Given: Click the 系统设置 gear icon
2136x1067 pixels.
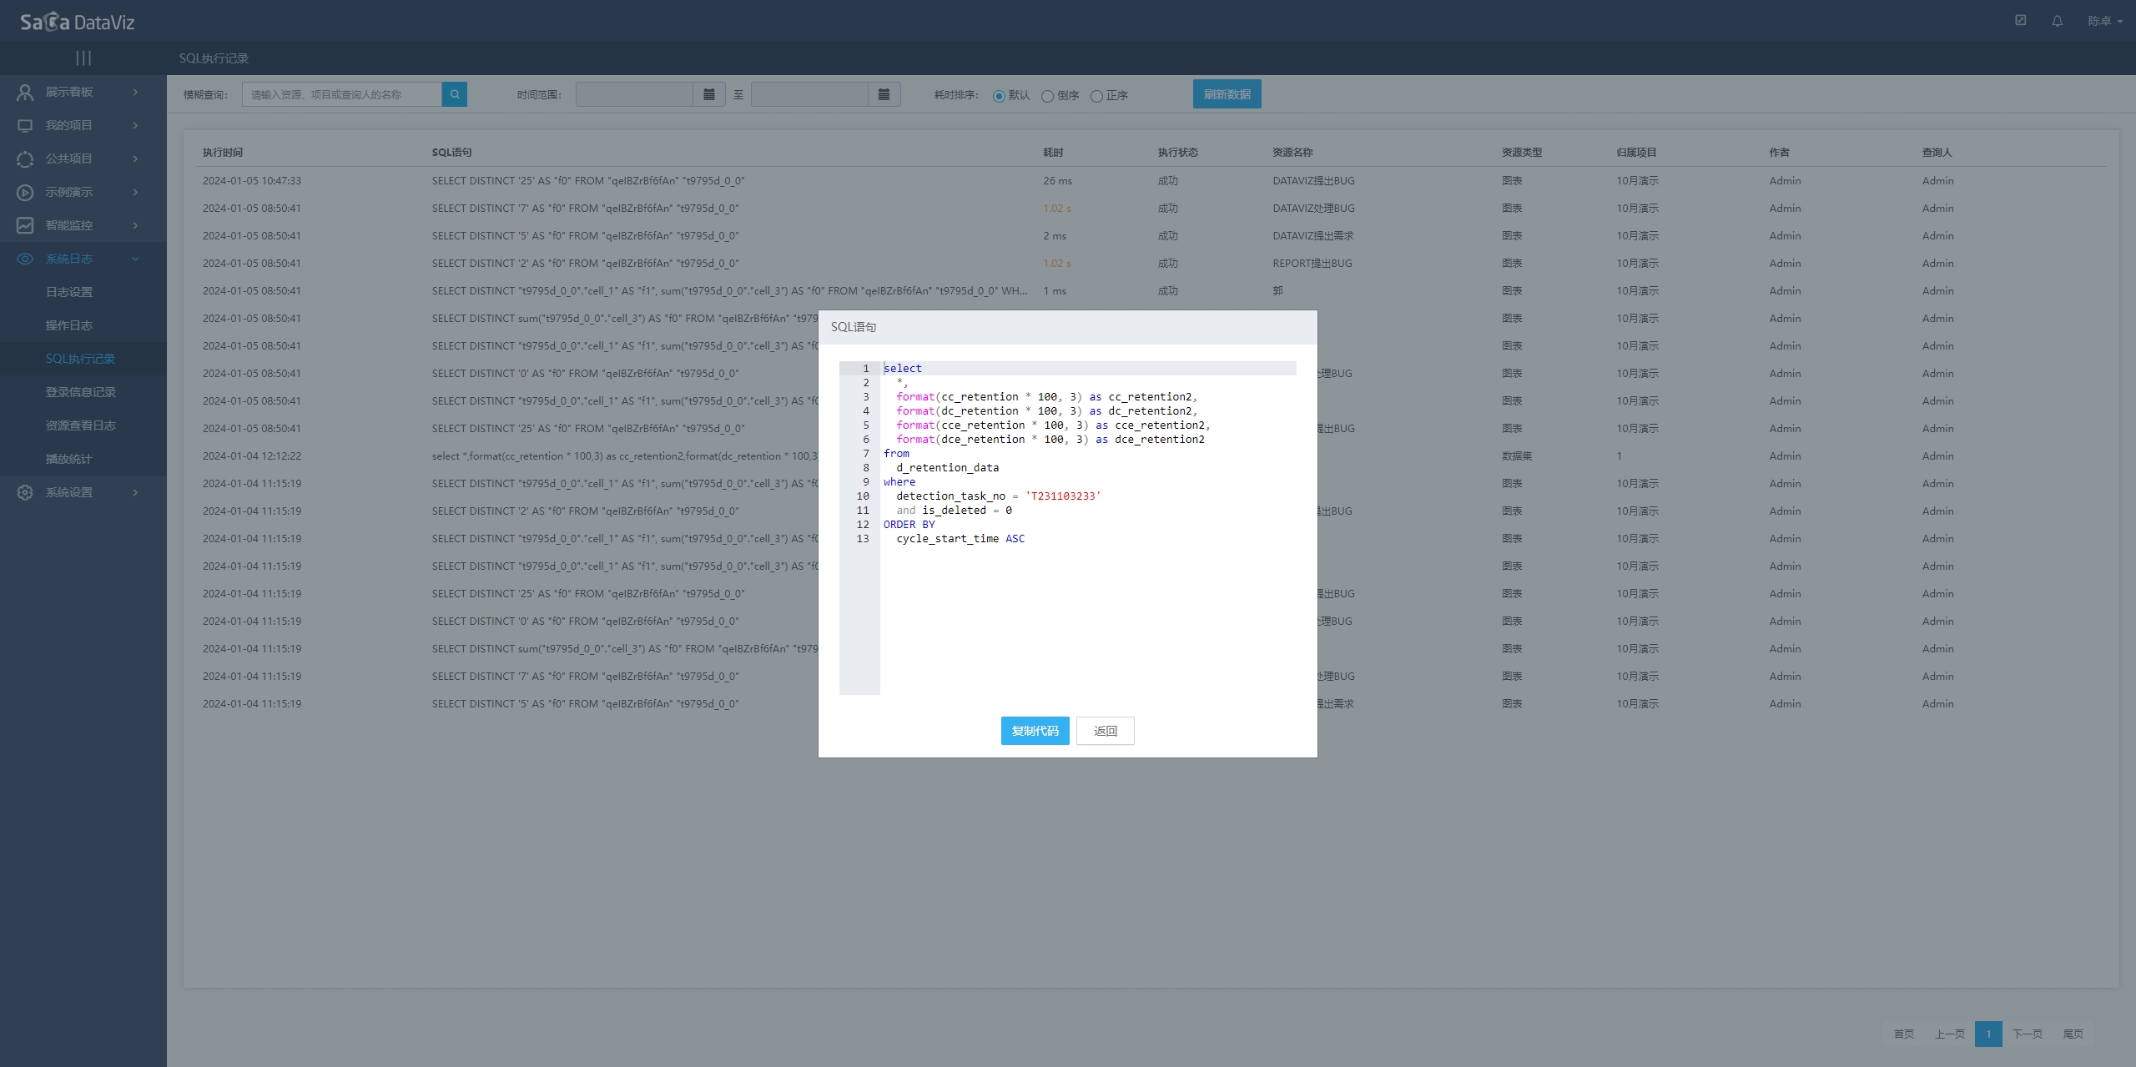Looking at the screenshot, I should pyautogui.click(x=25, y=492).
